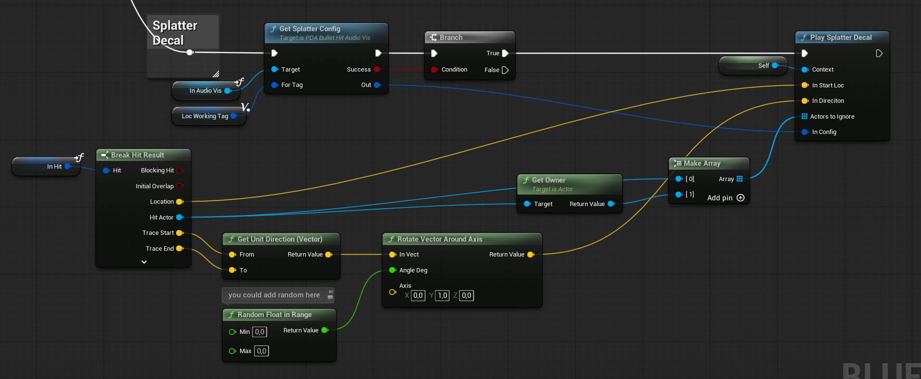921x379 pixels.
Task: Click the Get Splatter Config Success pin
Action: (377, 70)
